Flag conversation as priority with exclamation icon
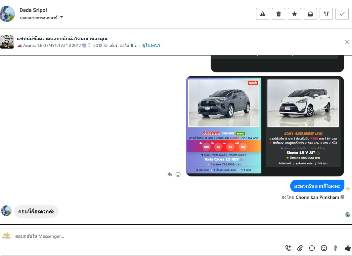This screenshot has width=352, height=256. [326, 14]
